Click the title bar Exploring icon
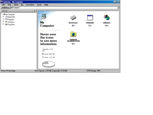 point(1,2)
